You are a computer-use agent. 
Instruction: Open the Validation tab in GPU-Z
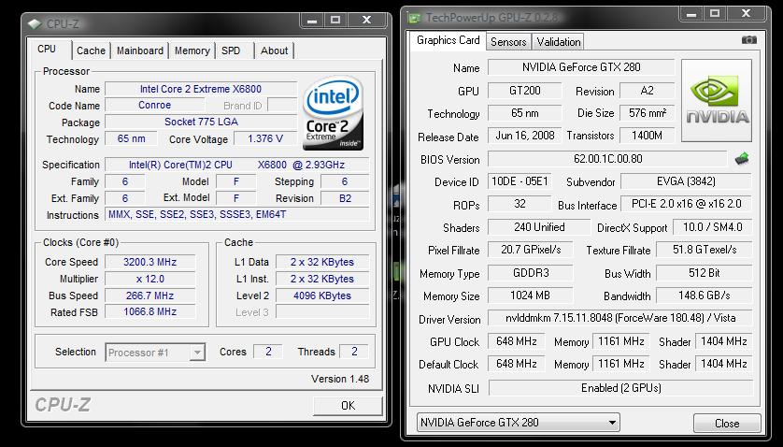(x=559, y=42)
